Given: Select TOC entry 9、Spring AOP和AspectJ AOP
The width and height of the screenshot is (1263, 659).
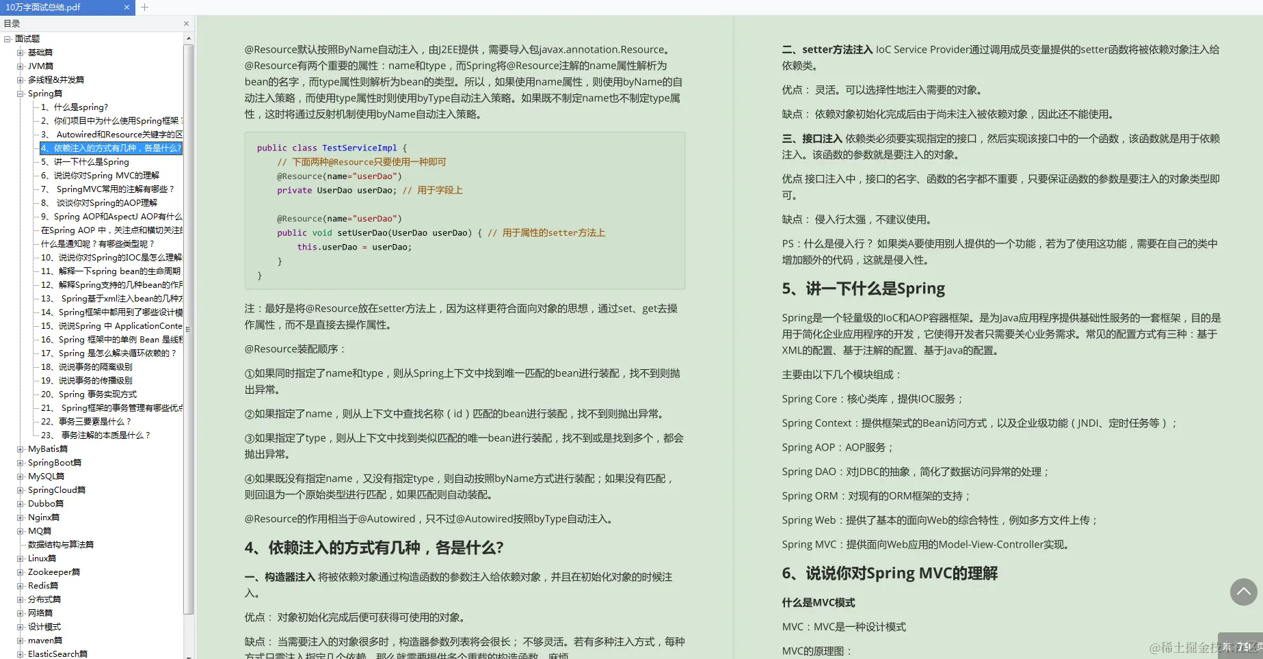Looking at the screenshot, I should coord(109,217).
